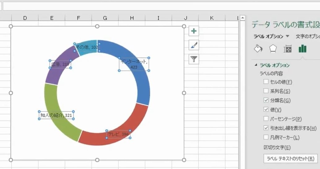Enable the 凡例マーカー(L) checkbox
The width and height of the screenshot is (320, 169).
[x=266, y=137]
